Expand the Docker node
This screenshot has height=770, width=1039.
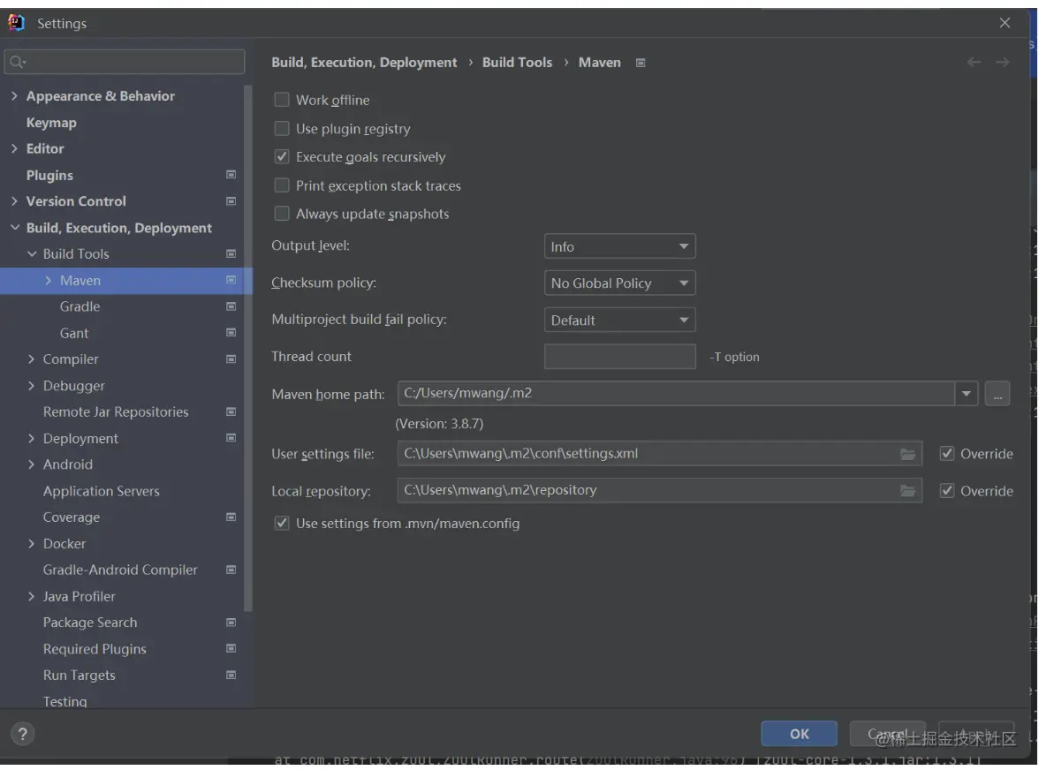(31, 544)
